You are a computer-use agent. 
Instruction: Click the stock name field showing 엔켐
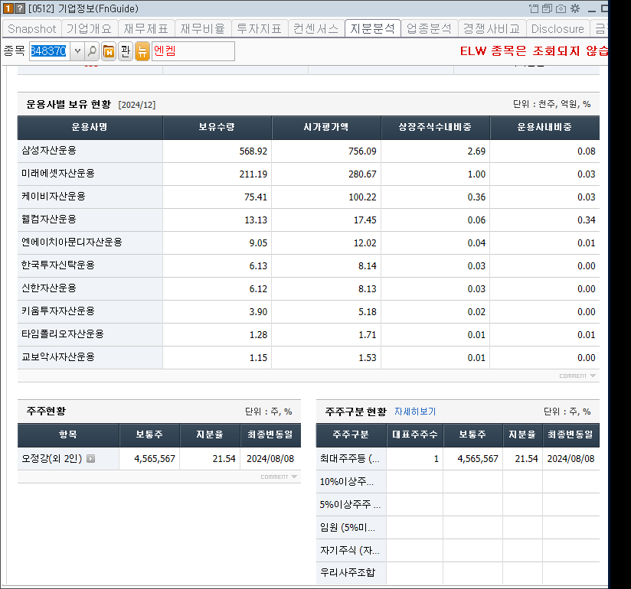coord(193,51)
